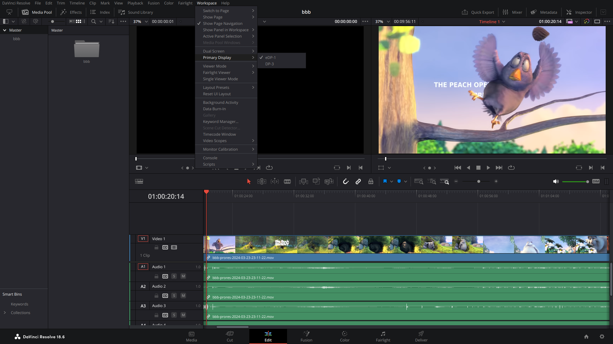
Task: Open the Index panel
Action: 100,12
